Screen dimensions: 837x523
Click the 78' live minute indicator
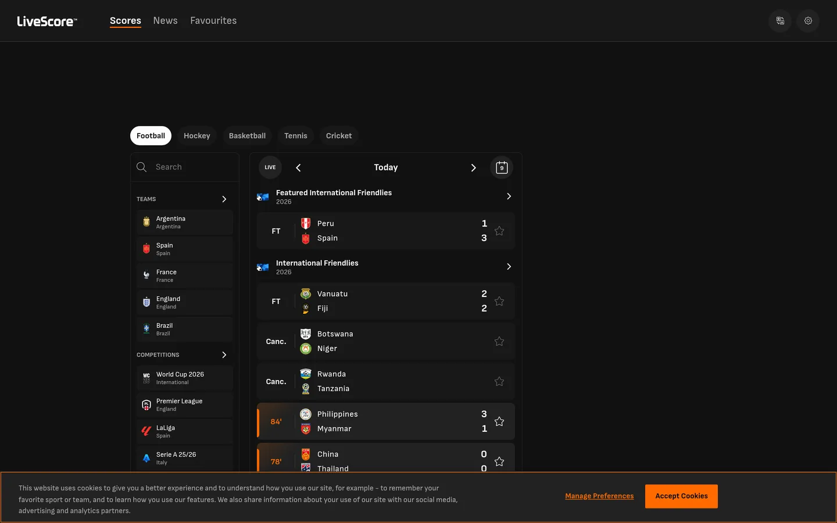click(x=276, y=462)
